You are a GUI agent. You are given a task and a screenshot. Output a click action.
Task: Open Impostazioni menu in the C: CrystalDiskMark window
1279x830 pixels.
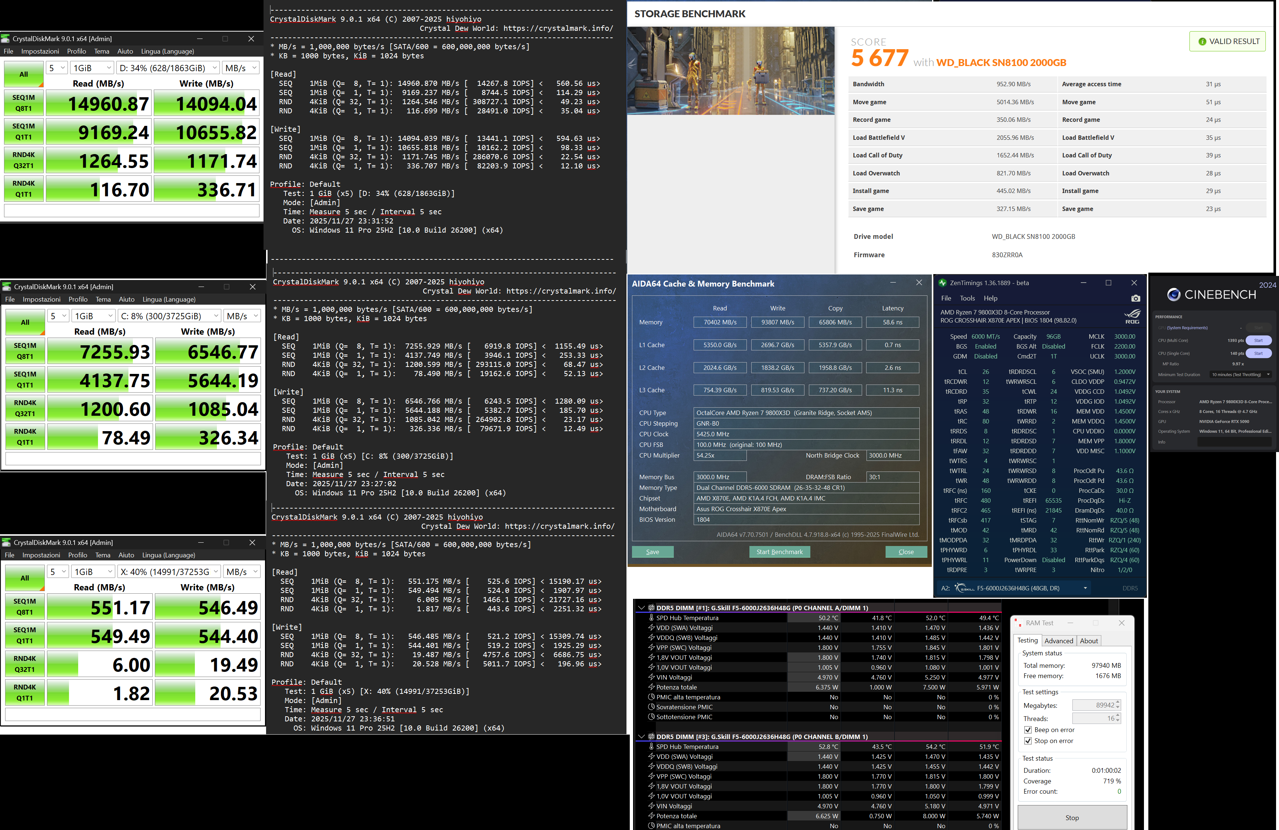tap(41, 300)
